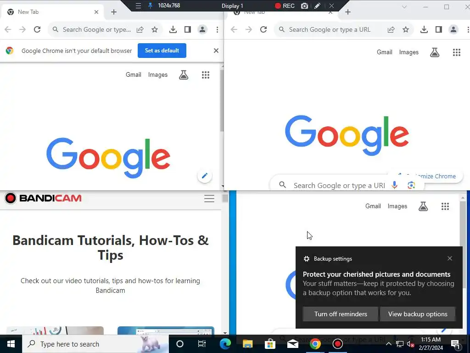Launch Microsoft Edge from taskbar
470x353 pixels.
pyautogui.click(x=225, y=344)
